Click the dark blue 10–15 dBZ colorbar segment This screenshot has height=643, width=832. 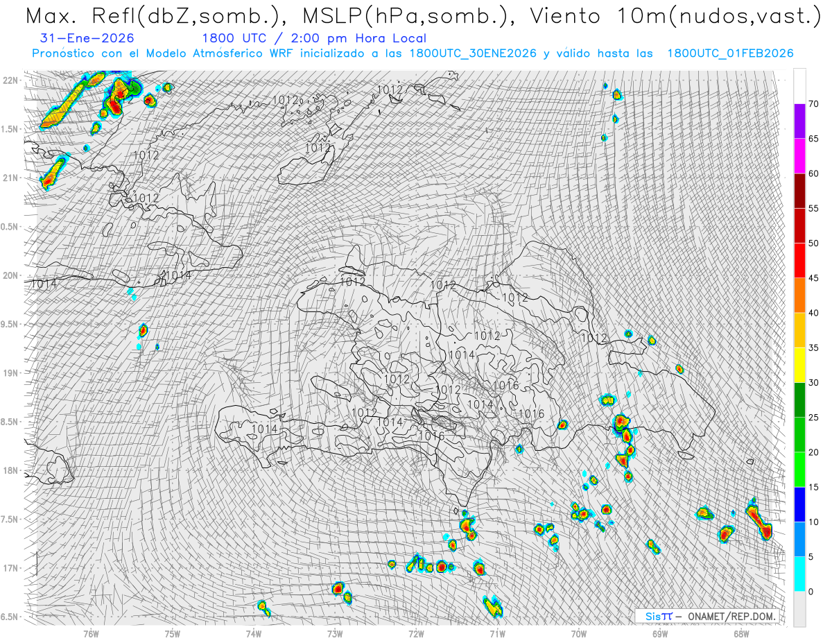pyautogui.click(x=799, y=504)
